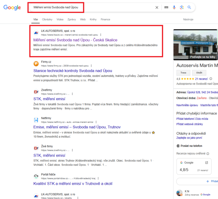Click the Firmy.cz favicon
The height and width of the screenshot is (199, 218).
36,64
